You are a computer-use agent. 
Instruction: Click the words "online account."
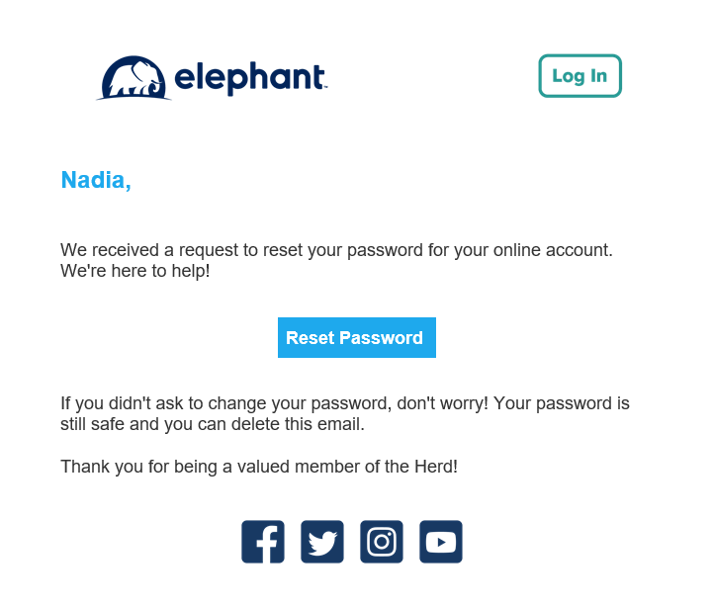[553, 250]
